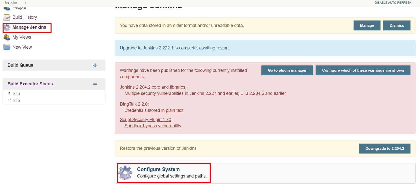Click 'Configure global settings and paths.' description
This screenshot has width=420, height=184.
coord(172,176)
